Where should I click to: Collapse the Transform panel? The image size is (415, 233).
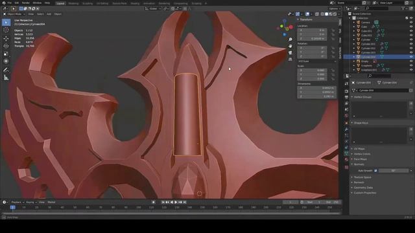(x=305, y=19)
